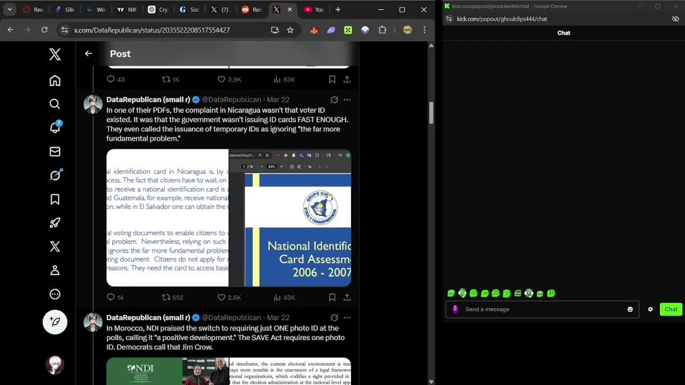Ask Grok about the Morocco NDI post

click(x=334, y=318)
